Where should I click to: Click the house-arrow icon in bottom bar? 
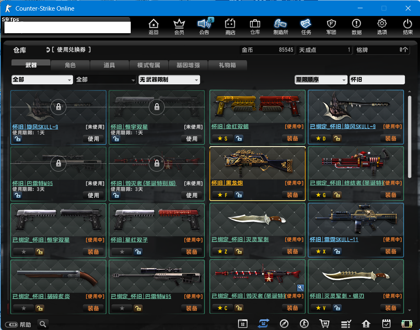(366, 323)
